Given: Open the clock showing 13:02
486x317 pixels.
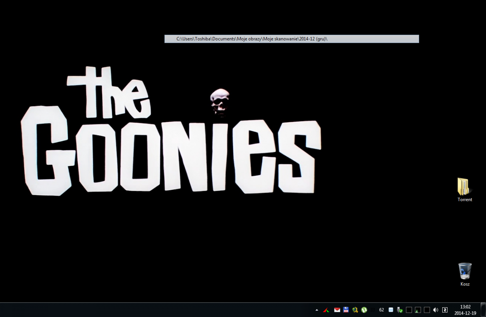Looking at the screenshot, I should (x=465, y=307).
